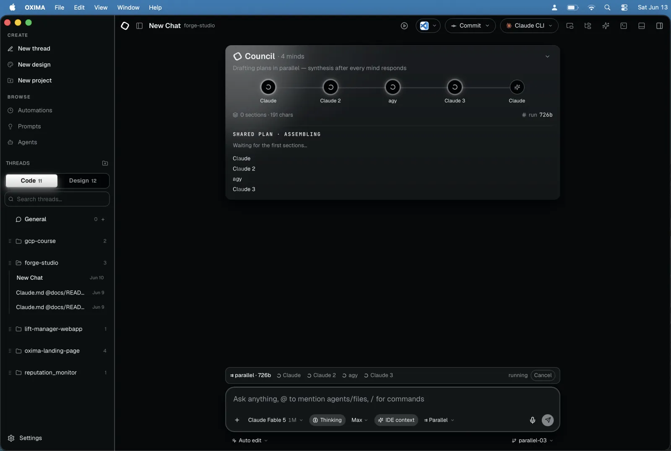The width and height of the screenshot is (671, 451).
Task: Open the Commit dropdown
Action: (x=470, y=26)
